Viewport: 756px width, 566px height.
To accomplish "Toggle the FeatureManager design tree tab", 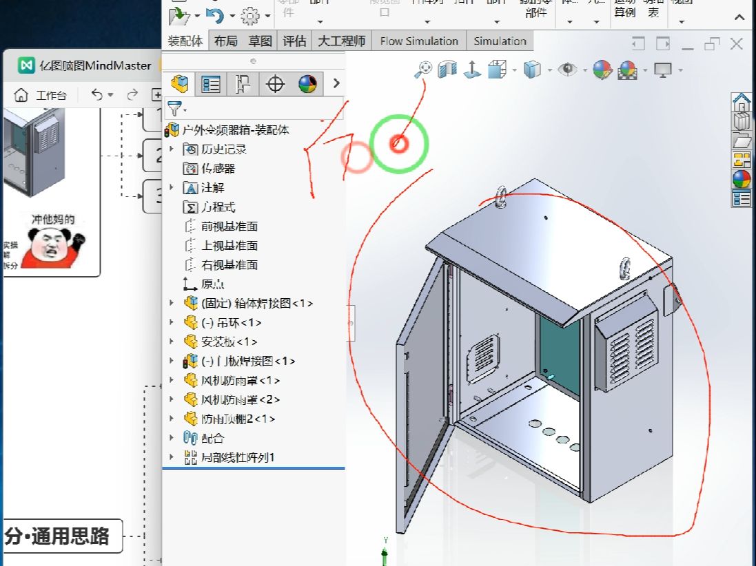I will pyautogui.click(x=181, y=83).
